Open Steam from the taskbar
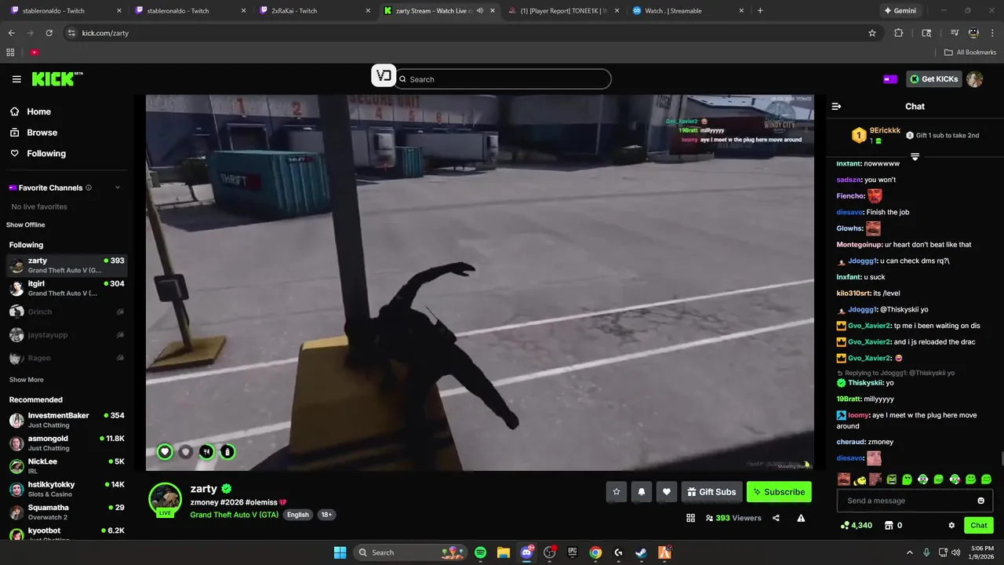Screen dimensions: 1004x565 pos(641,552)
